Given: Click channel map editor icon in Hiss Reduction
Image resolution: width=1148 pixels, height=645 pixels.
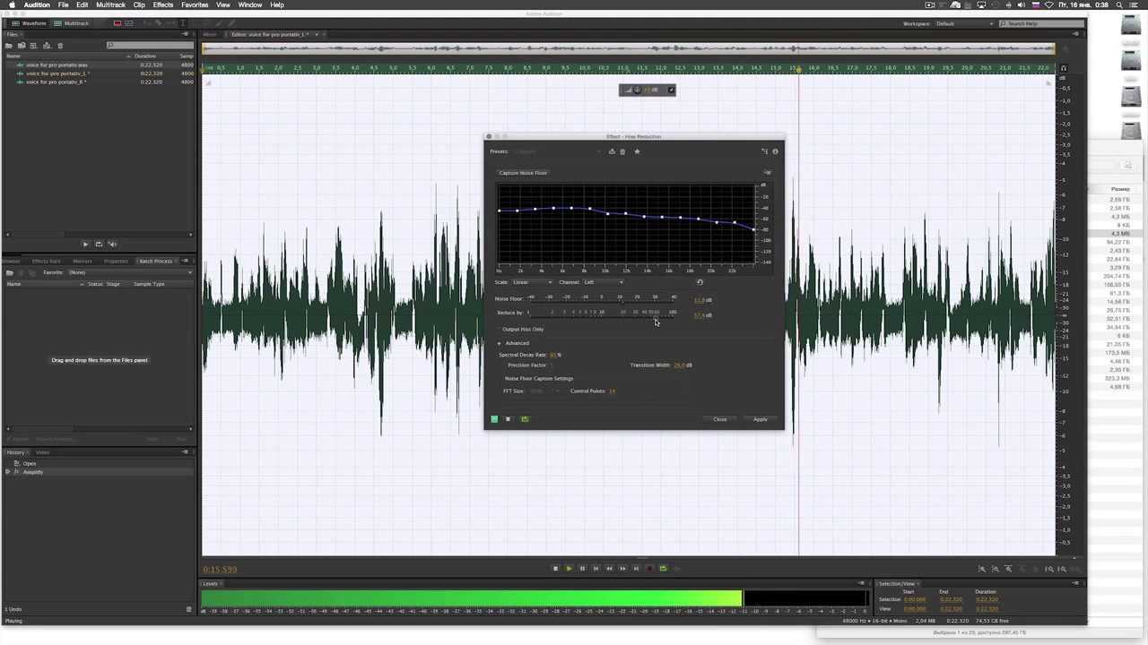Looking at the screenshot, I should [764, 151].
